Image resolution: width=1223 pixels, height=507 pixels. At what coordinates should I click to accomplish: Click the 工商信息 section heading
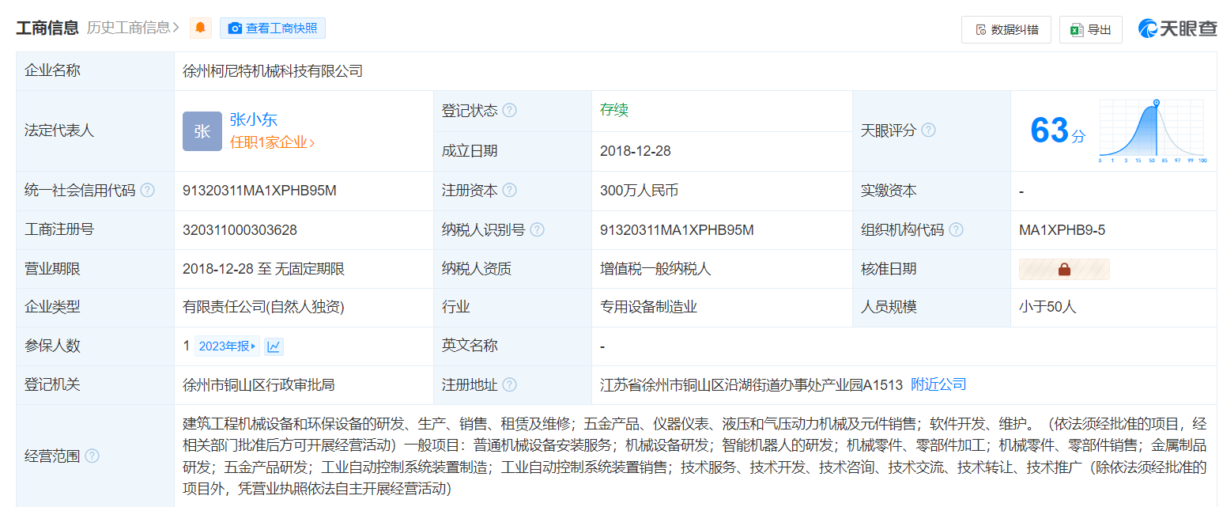coord(47,28)
